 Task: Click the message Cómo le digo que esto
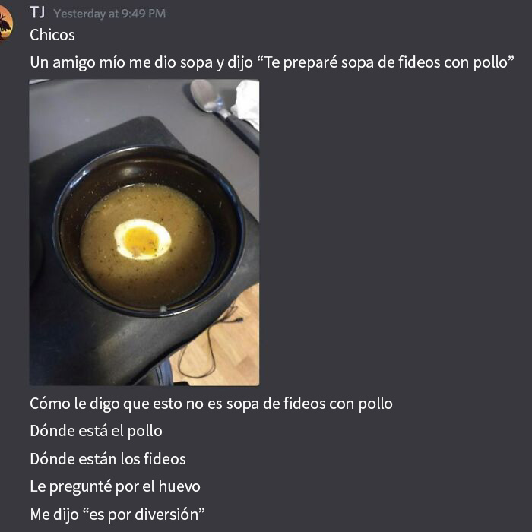coord(211,404)
